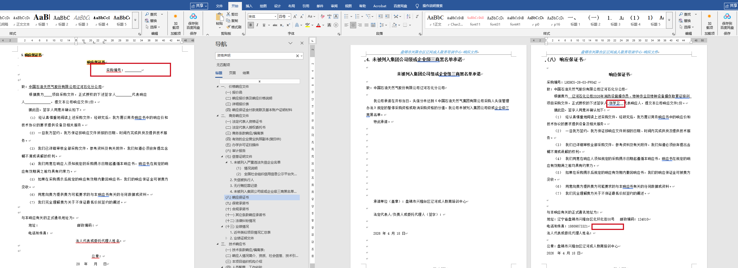Click the align left icon
Screen dimensions: 738x268
tap(346, 25)
